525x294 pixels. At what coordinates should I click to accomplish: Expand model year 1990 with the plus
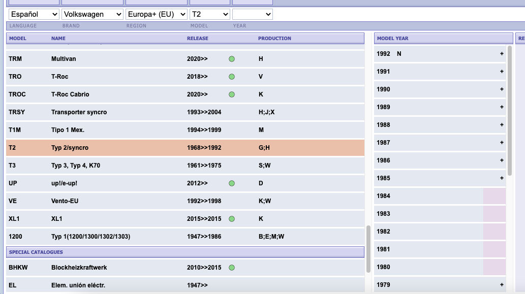coord(502,89)
